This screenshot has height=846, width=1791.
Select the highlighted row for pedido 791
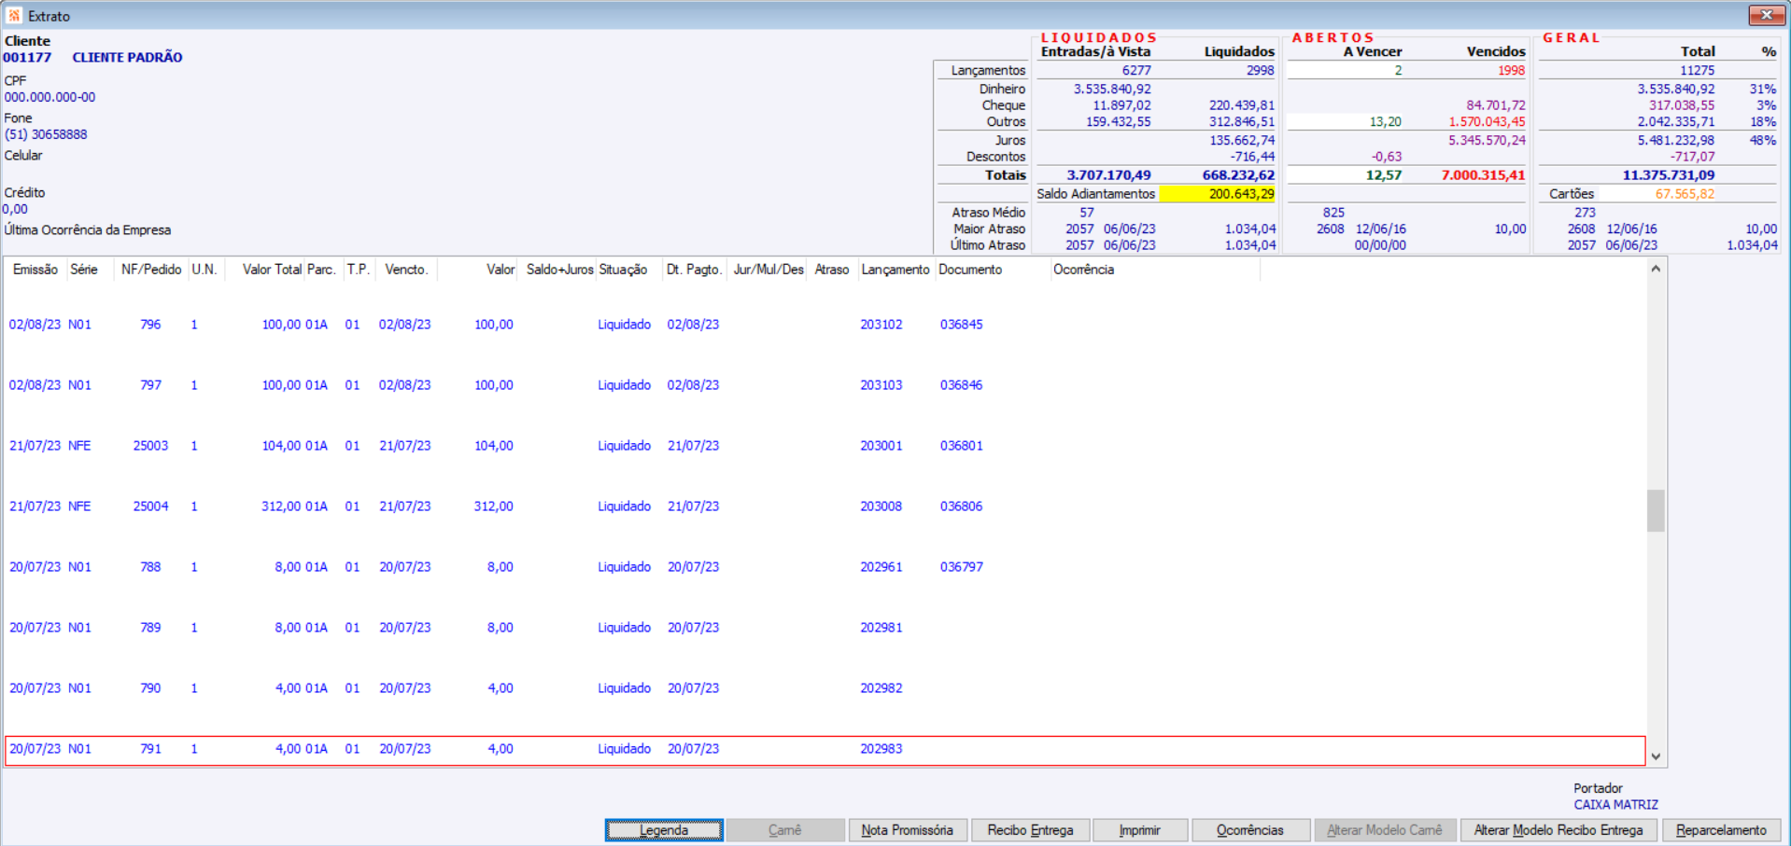(x=150, y=749)
